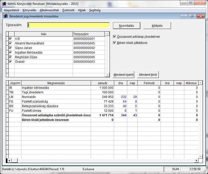Image resolution: width=208 pixels, height=174 pixels.
Task: Click the NUM indicator in status bar
Action: point(176,169)
